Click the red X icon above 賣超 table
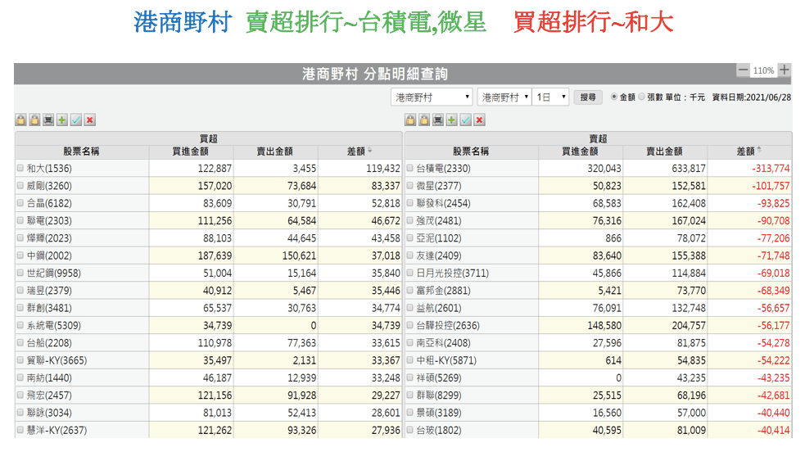805x452 pixels. click(x=479, y=120)
